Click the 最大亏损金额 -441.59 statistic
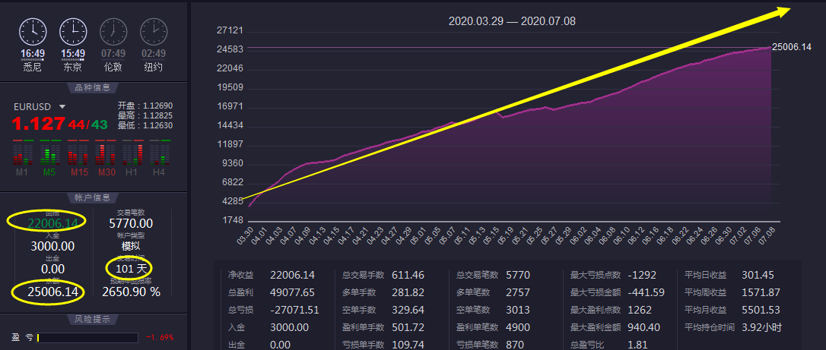Screen dimensions: 826x350 618,293
